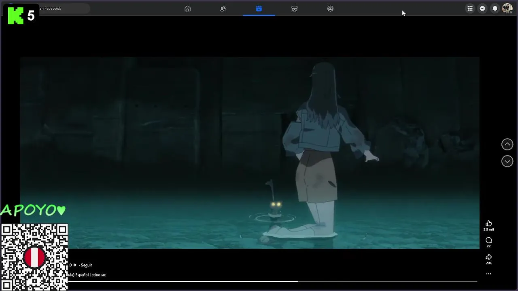Viewport: 518px width, 291px height.
Task: Select the Video tab in top navigation
Action: click(x=259, y=8)
